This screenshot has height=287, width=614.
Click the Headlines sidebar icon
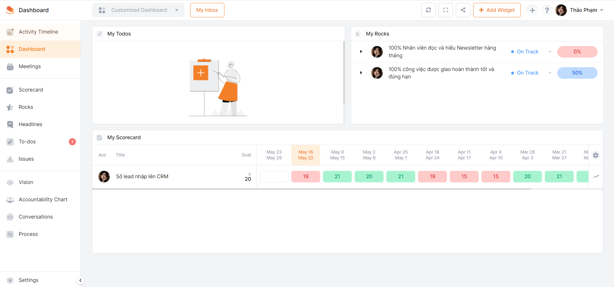10,124
